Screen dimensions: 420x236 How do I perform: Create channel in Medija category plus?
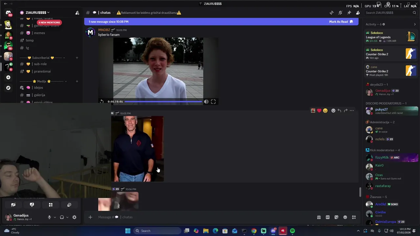coord(77,81)
